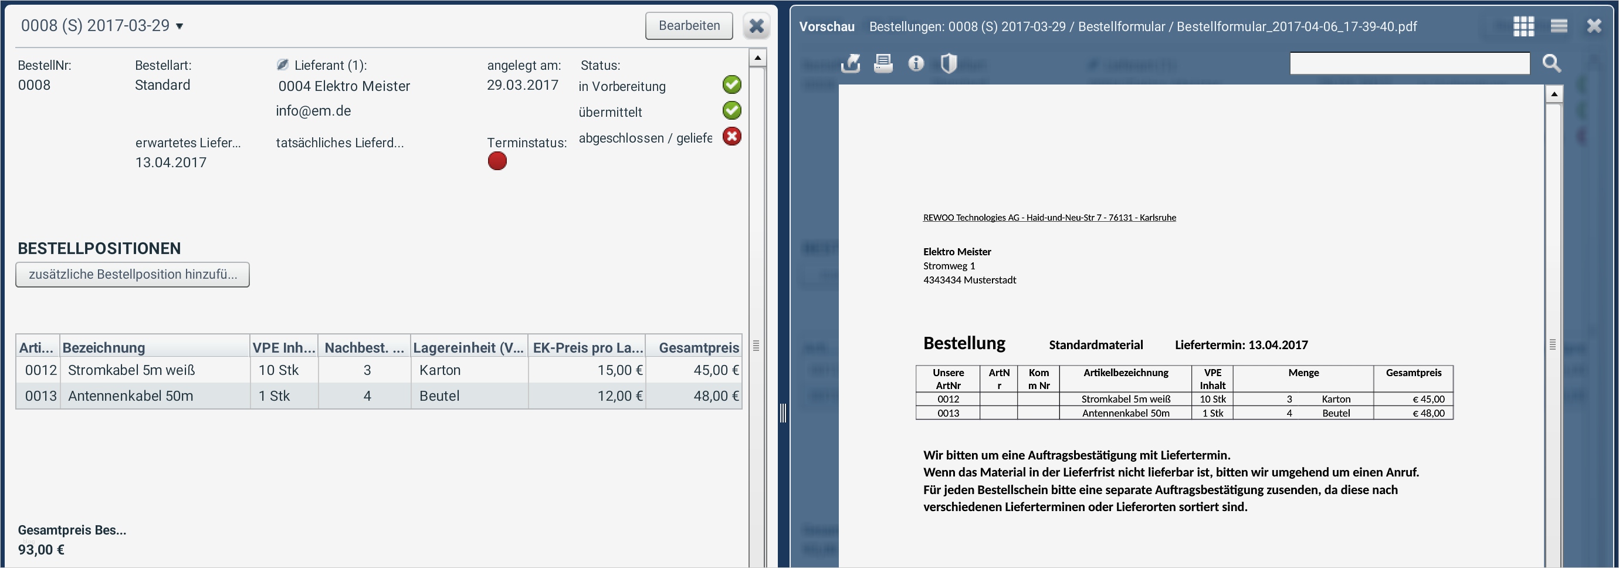Click the red X beside 'abgeschlossen / geliefert'
The image size is (1619, 568).
(731, 137)
